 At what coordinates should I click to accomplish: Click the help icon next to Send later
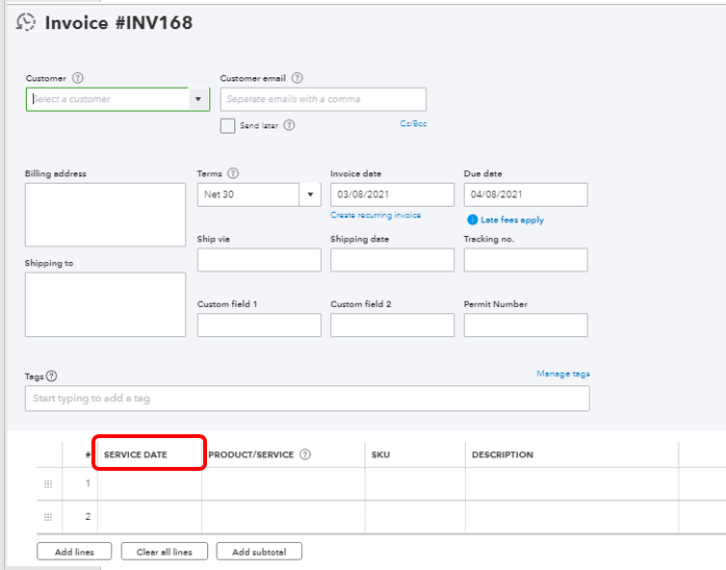pyautogui.click(x=289, y=125)
